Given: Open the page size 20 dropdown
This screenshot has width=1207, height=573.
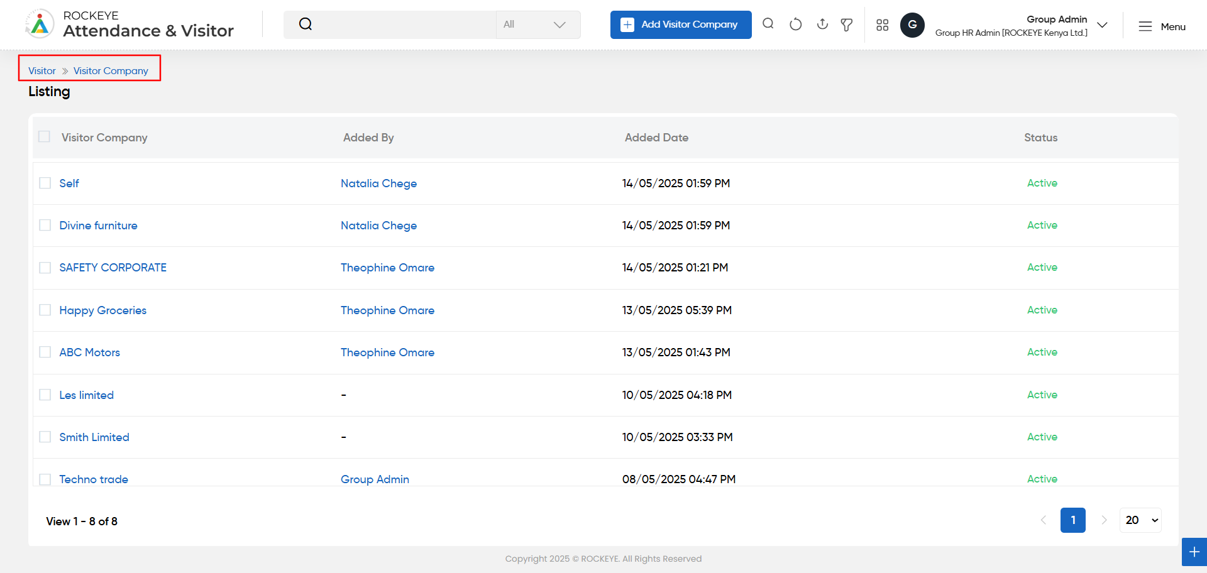Looking at the screenshot, I should coord(1140,520).
